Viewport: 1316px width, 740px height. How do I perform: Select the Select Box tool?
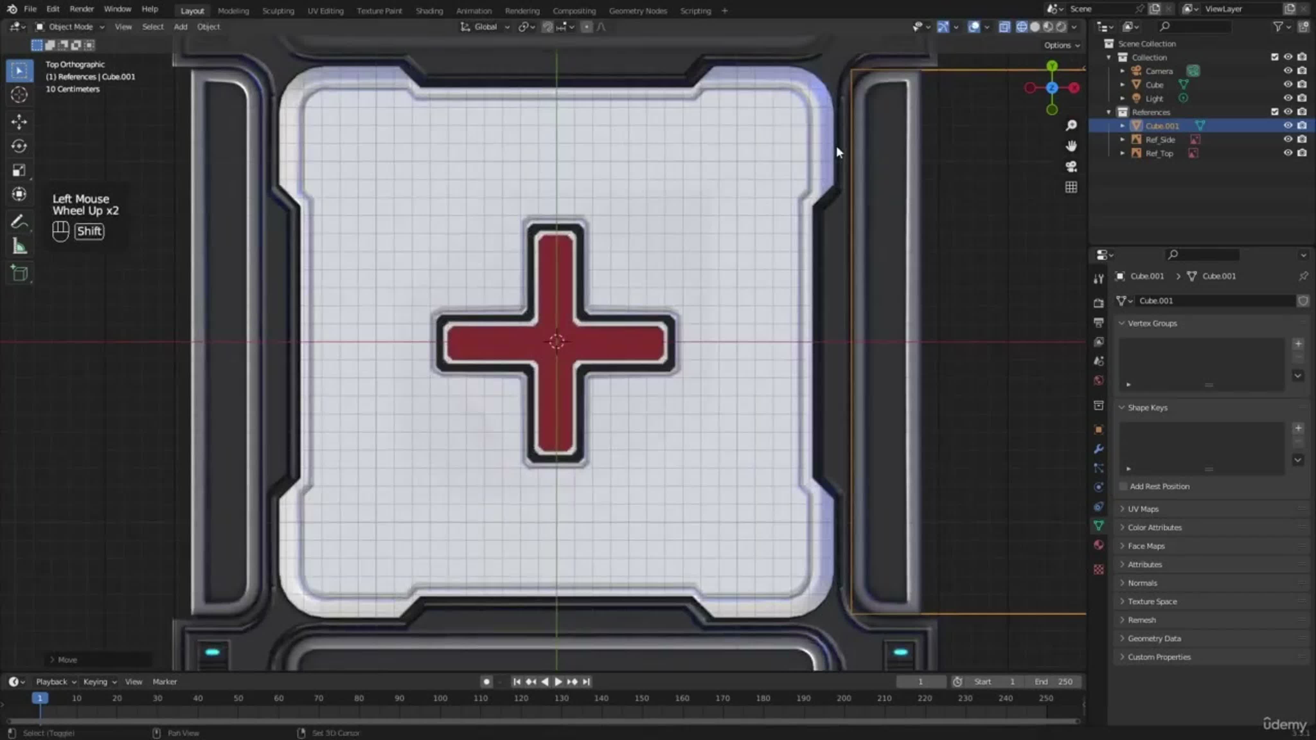coord(19,70)
